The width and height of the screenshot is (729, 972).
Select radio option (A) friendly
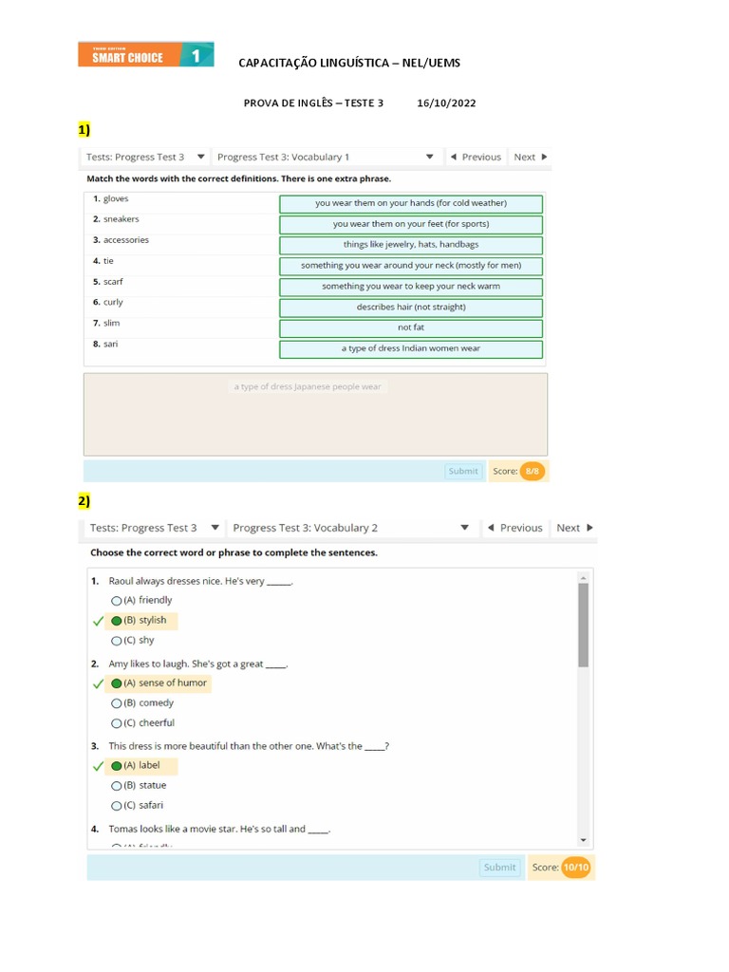[x=116, y=601]
